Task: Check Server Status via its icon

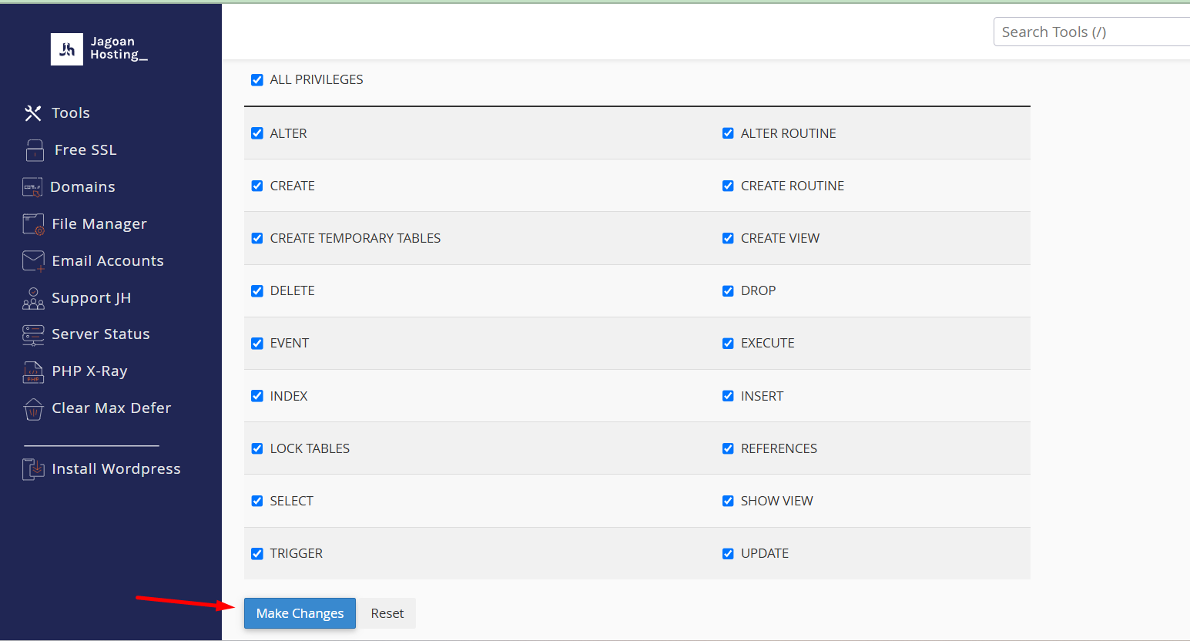Action: click(x=32, y=334)
